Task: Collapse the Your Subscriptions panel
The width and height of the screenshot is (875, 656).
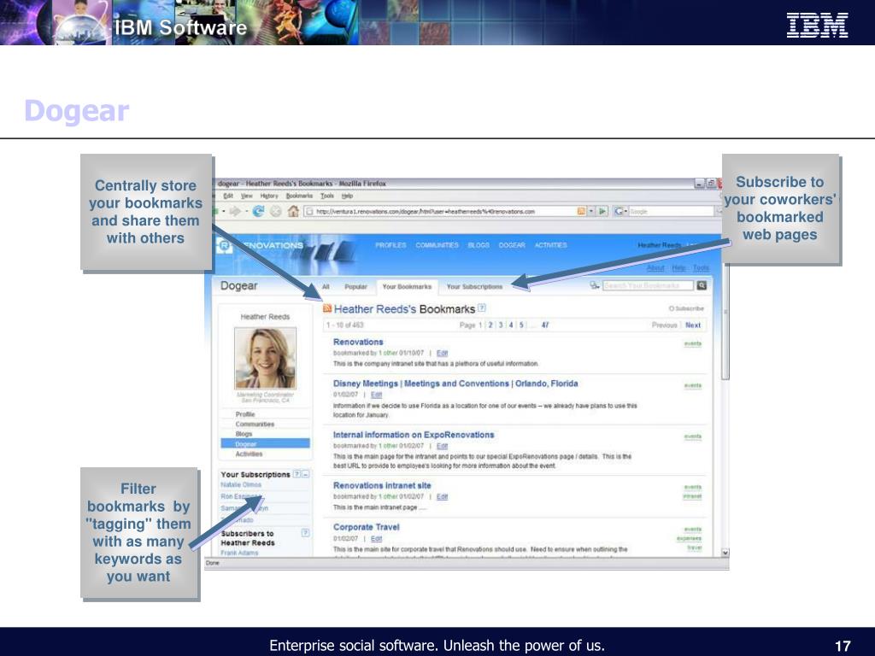Action: point(305,474)
